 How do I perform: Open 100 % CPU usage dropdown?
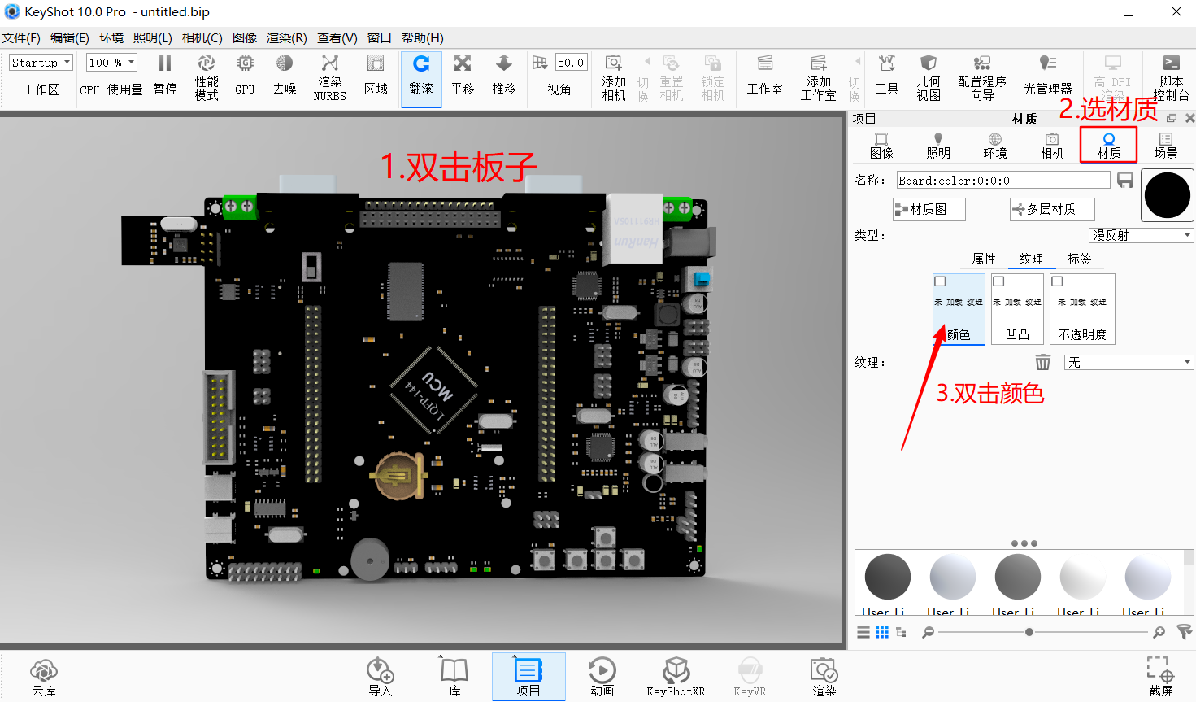pyautogui.click(x=111, y=63)
